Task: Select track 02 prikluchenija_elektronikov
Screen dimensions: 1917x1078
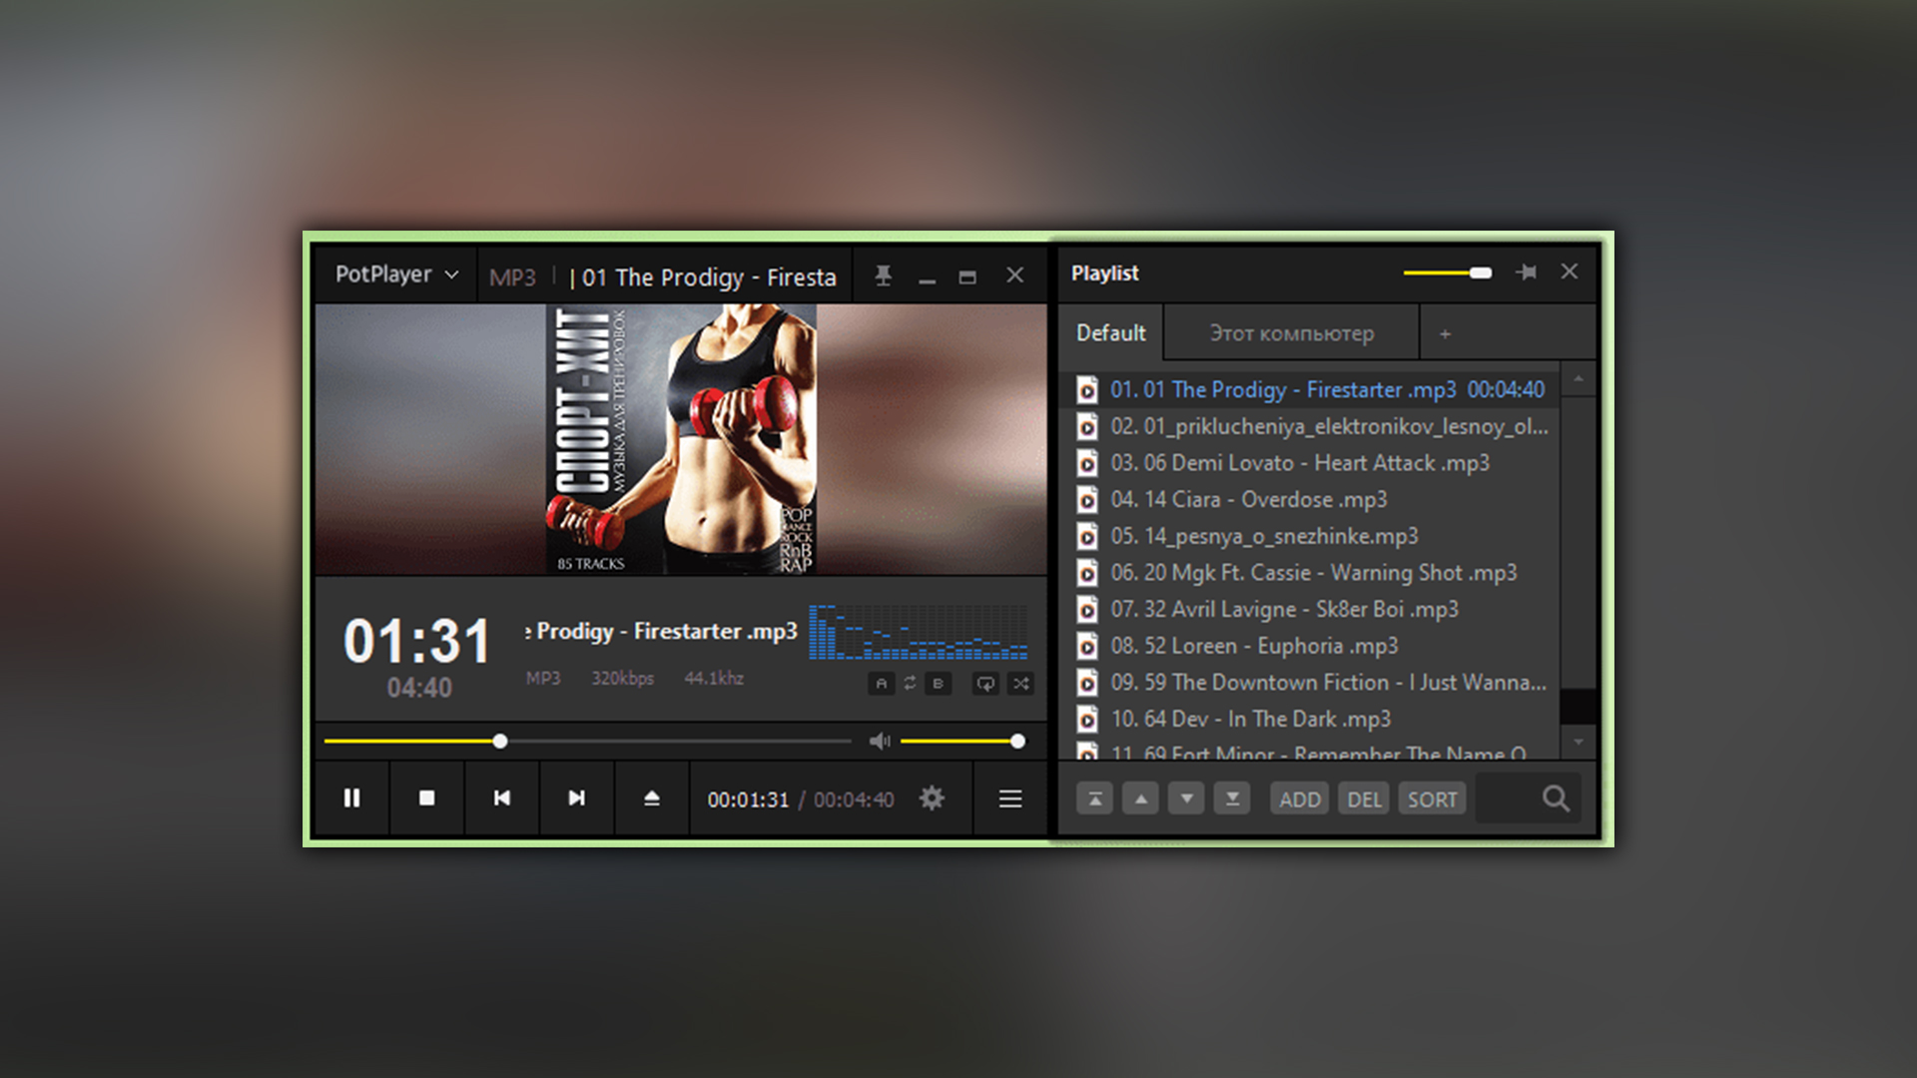Action: pos(1309,426)
